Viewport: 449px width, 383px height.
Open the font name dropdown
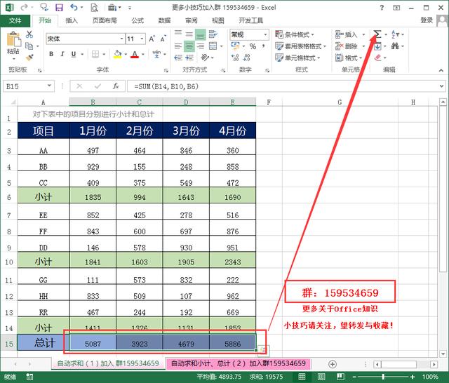click(x=121, y=39)
